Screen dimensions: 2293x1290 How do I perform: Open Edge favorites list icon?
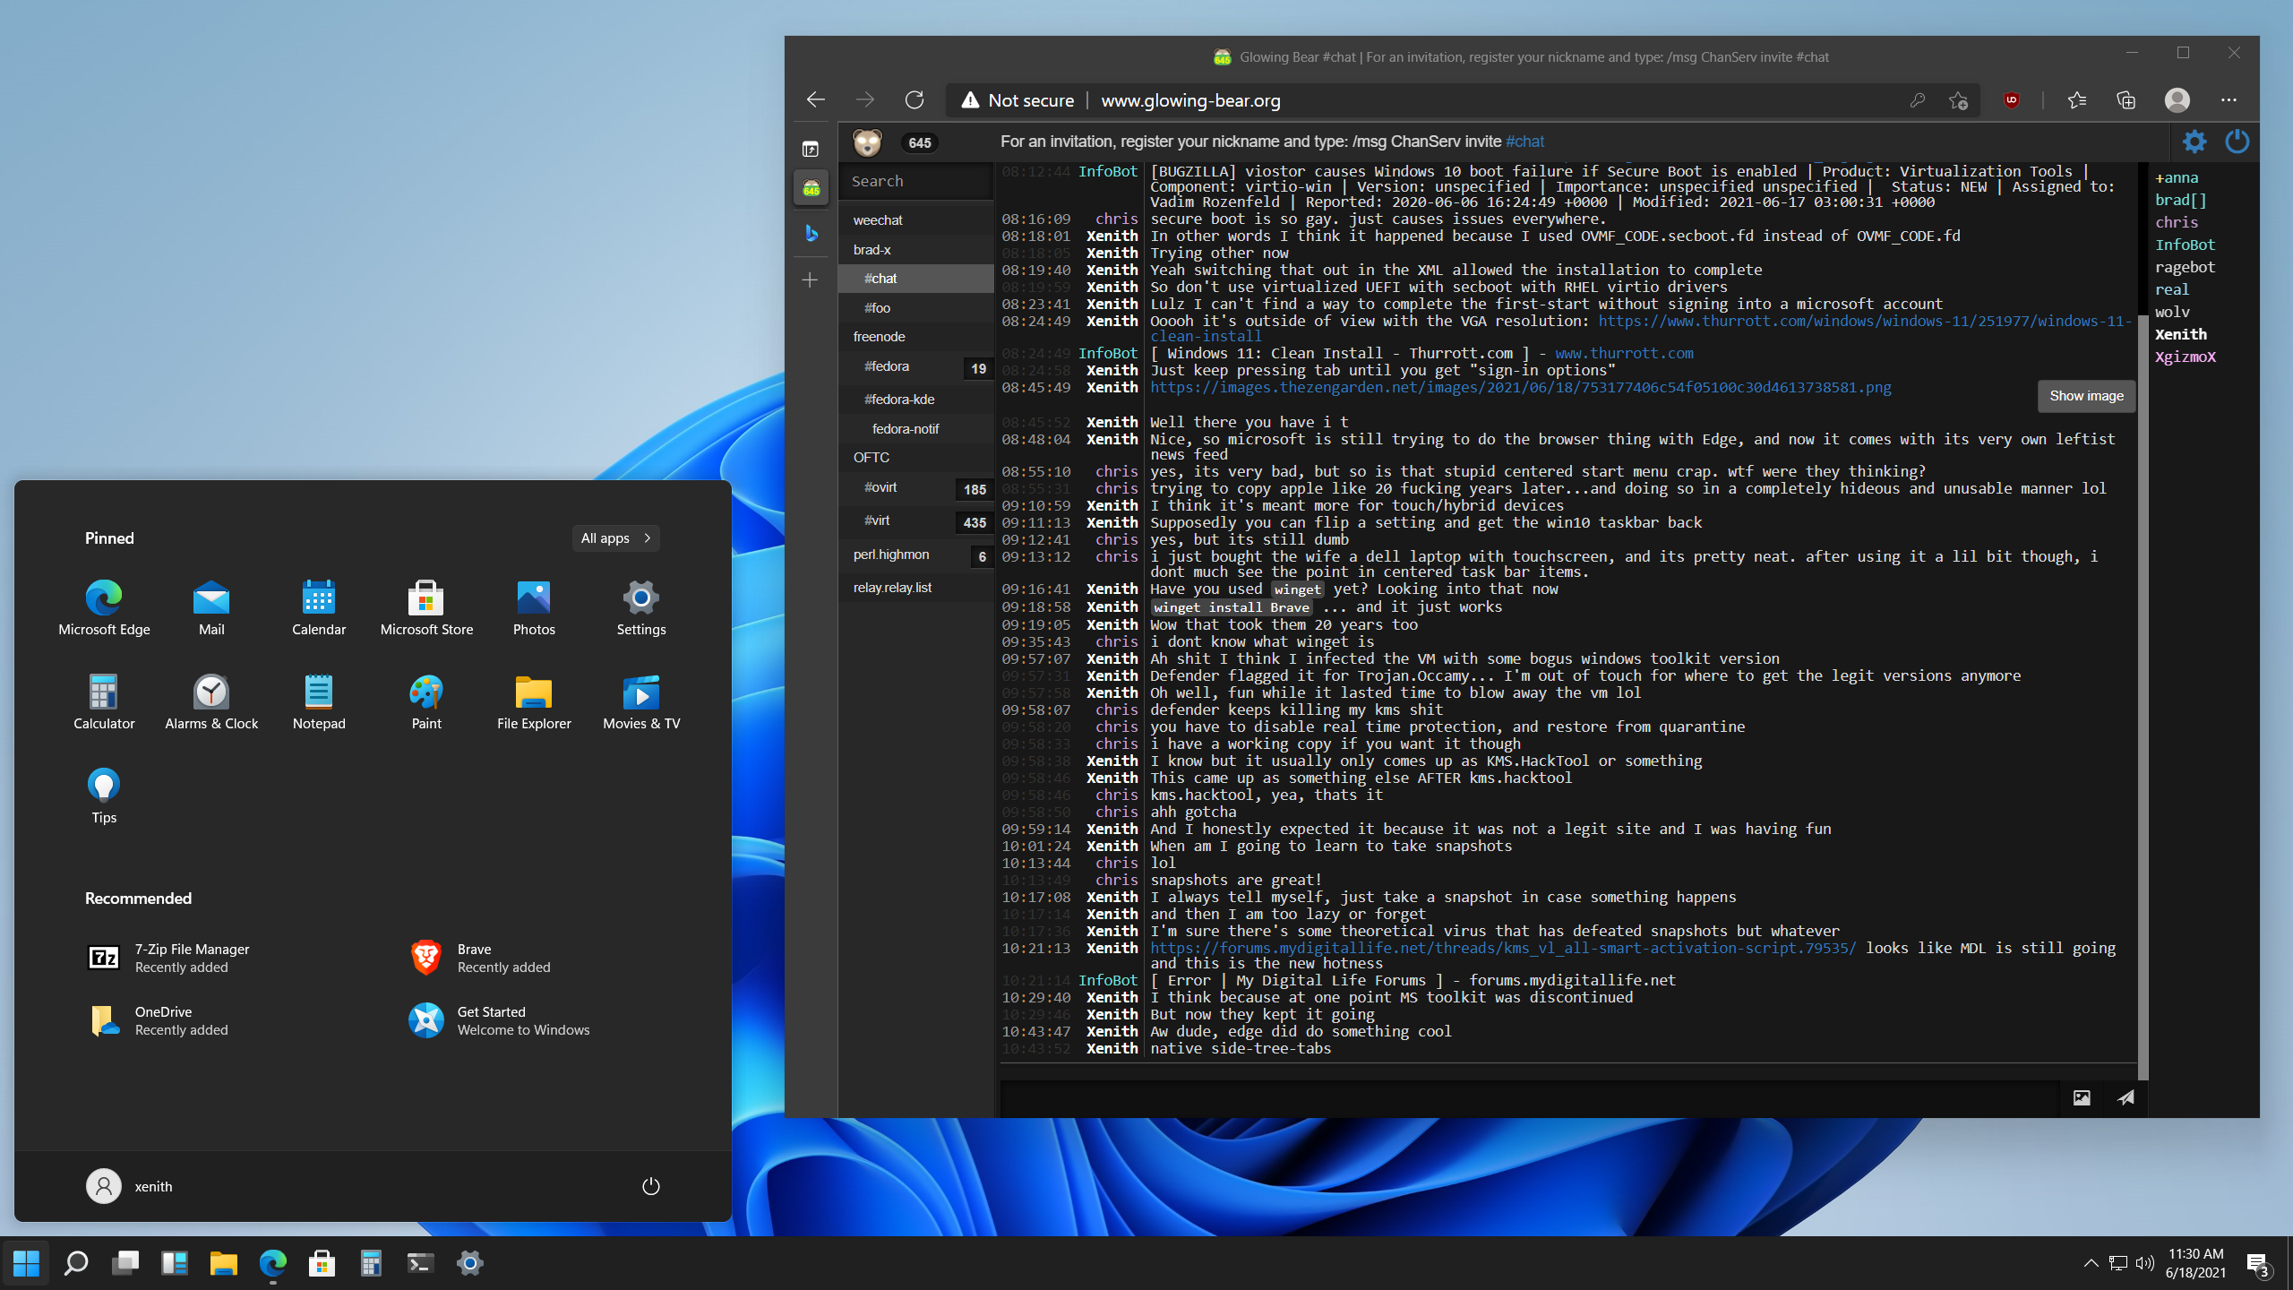[x=2077, y=100]
